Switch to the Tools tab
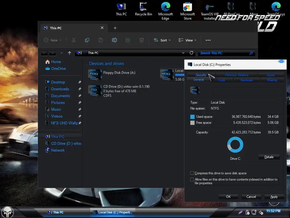The width and height of the screenshot is (290, 218). tap(221, 80)
